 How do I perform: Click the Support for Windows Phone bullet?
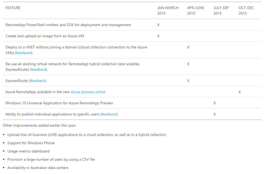coord(31,143)
